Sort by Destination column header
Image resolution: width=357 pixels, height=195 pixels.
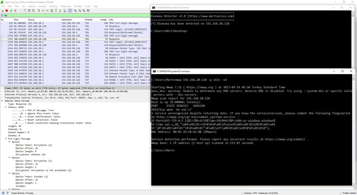[73, 20]
